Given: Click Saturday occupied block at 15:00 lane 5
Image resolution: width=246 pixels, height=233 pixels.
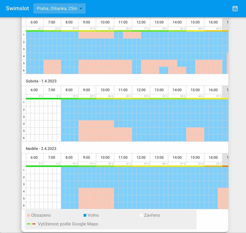Looking at the screenshot, I should [x=195, y=131].
